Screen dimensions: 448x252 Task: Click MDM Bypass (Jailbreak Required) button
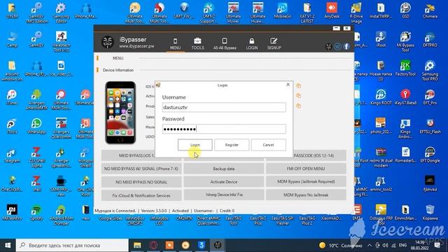306,182
